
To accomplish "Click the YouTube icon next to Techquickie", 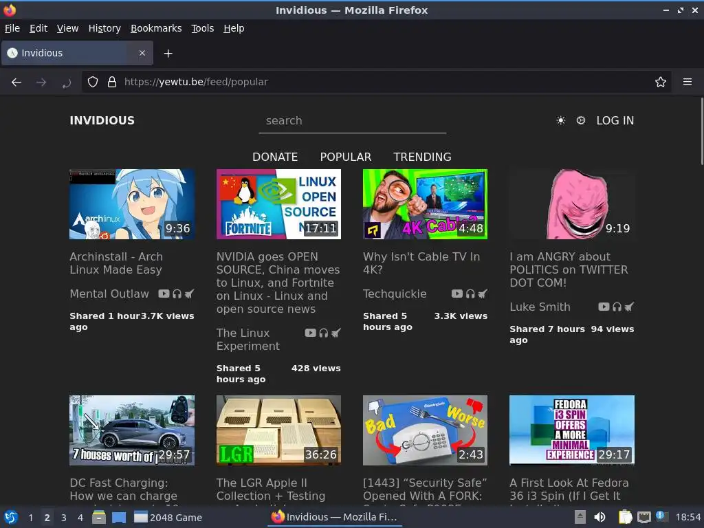I will (457, 294).
